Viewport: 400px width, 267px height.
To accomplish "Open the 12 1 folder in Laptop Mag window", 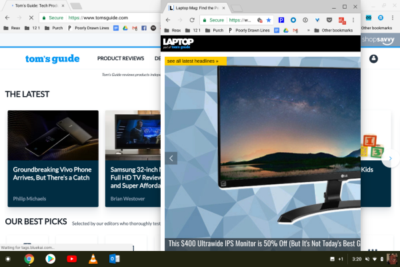I will (193, 31).
